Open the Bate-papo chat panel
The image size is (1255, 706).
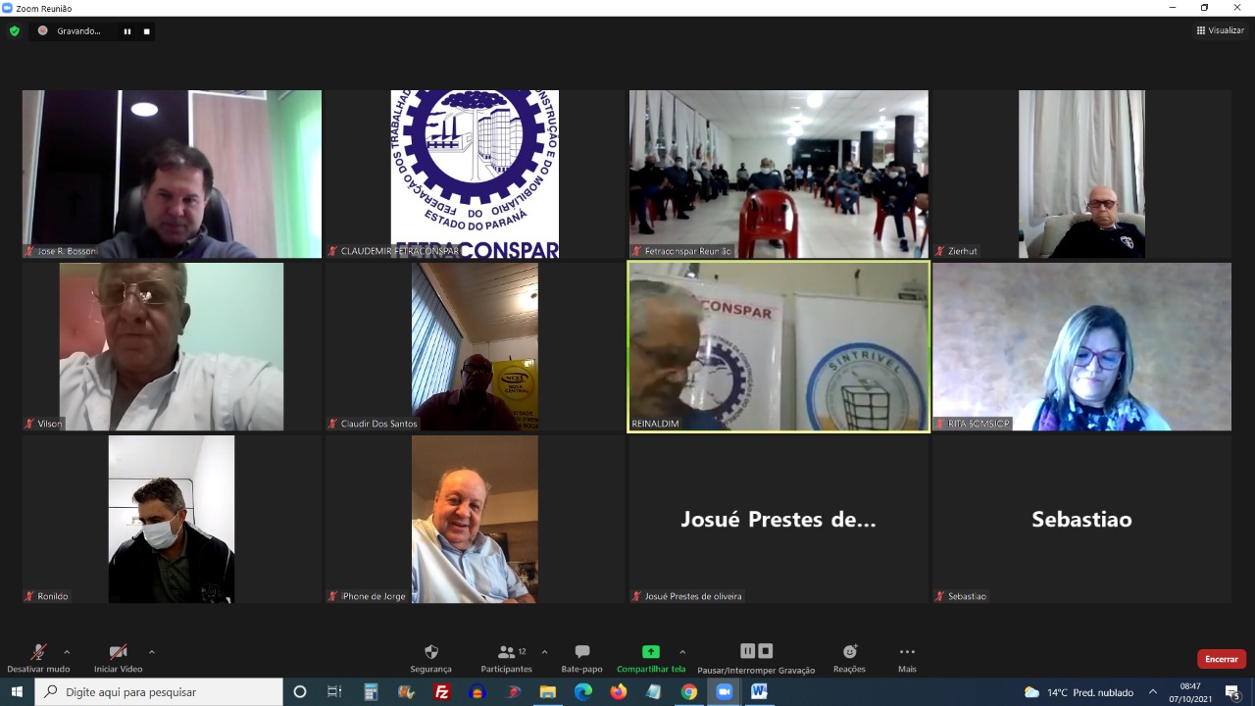click(x=581, y=652)
